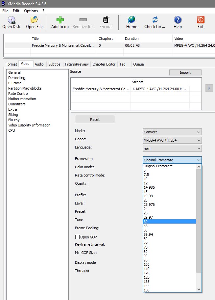This screenshot has width=215, height=300.
Task: Open the Help question mark icon
Action: tap(178, 20)
